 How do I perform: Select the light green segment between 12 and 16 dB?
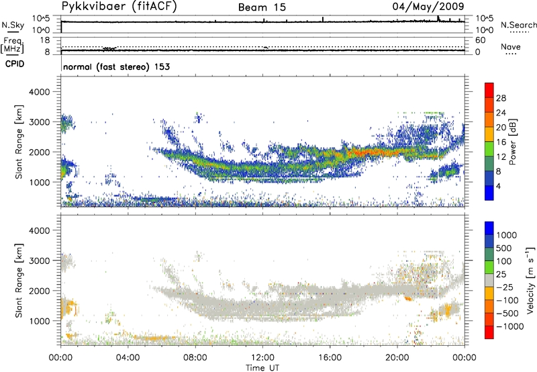(x=489, y=149)
